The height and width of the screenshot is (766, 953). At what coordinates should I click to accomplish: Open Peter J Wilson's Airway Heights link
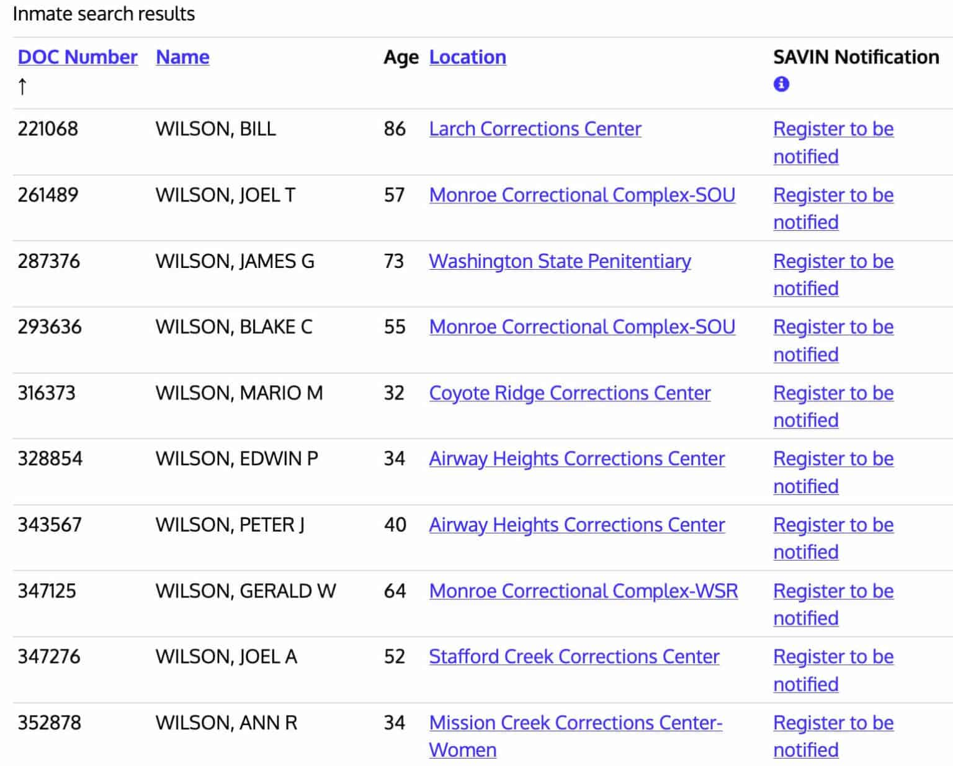576,525
